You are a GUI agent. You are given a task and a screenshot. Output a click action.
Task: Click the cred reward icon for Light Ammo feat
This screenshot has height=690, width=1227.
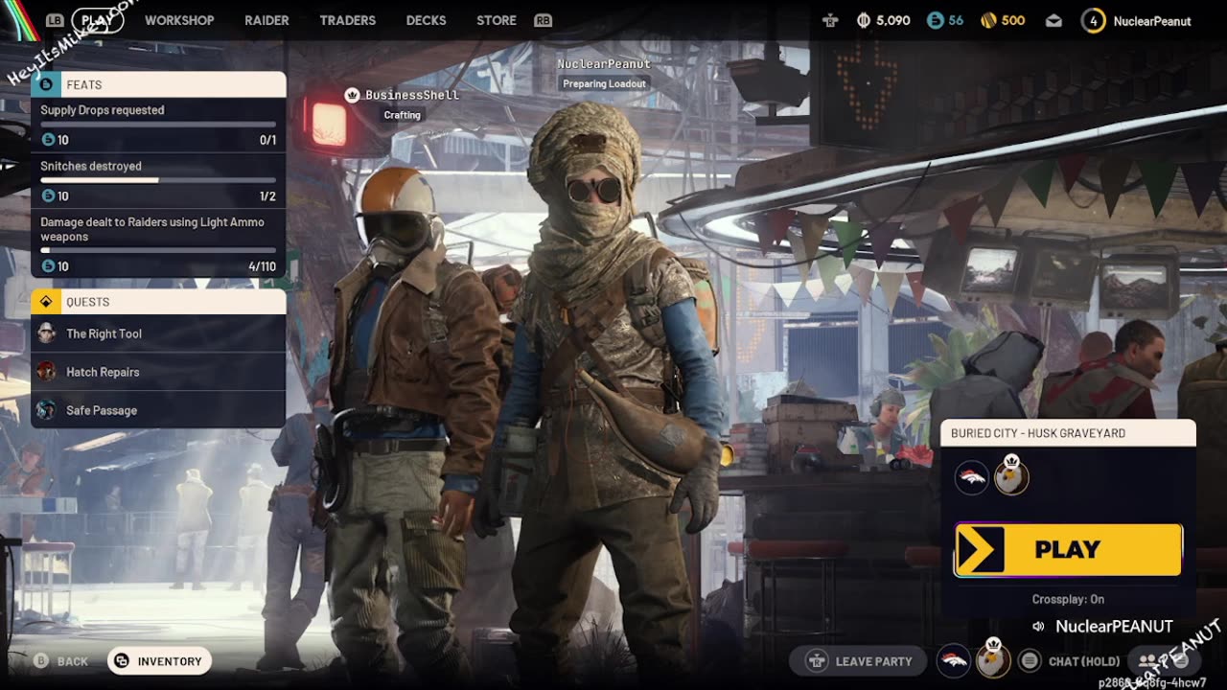pos(48,265)
